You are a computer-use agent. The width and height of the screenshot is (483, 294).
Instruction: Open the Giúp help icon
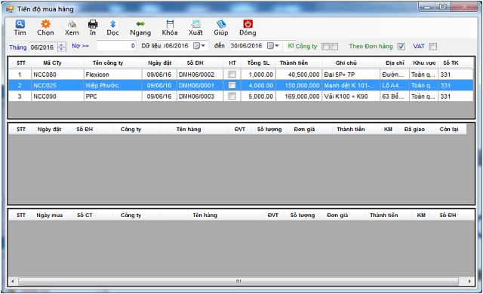coord(221,23)
